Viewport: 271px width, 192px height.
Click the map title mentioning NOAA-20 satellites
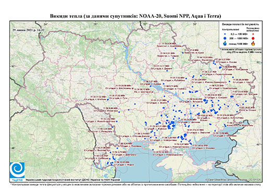point(135,16)
